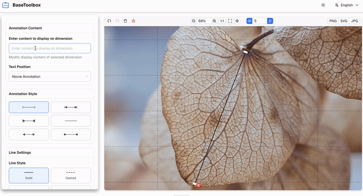363x196 pixels.
Task: Select the Solid line style
Action: 29,175
